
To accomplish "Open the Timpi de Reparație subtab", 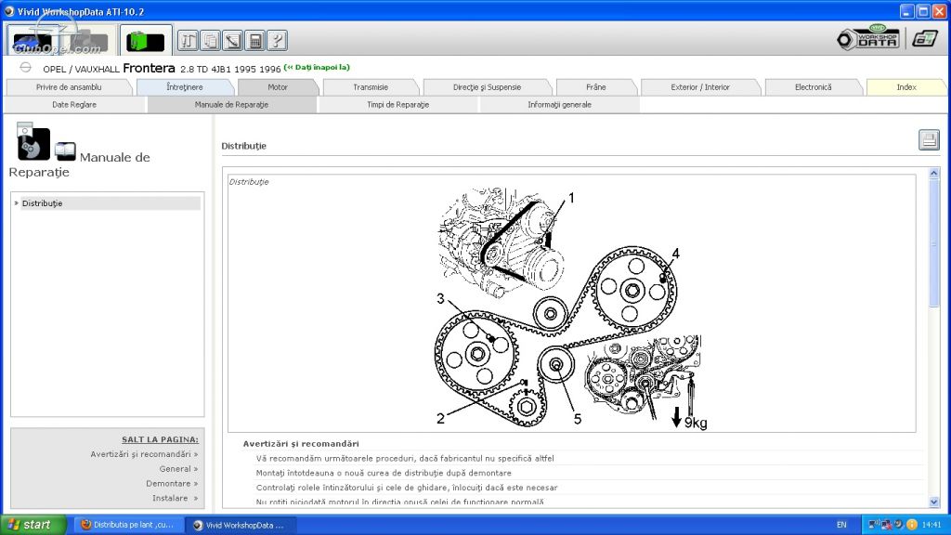I will point(397,105).
